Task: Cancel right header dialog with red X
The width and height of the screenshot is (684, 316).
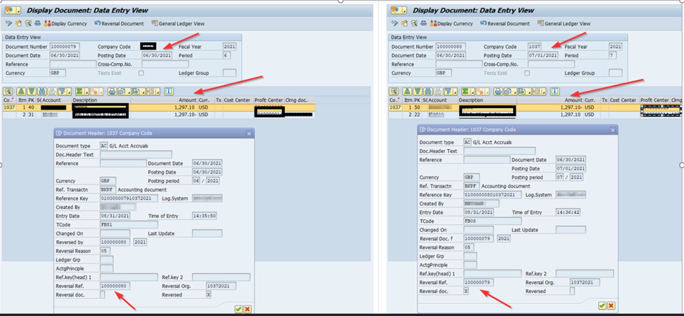Action: (x=611, y=305)
